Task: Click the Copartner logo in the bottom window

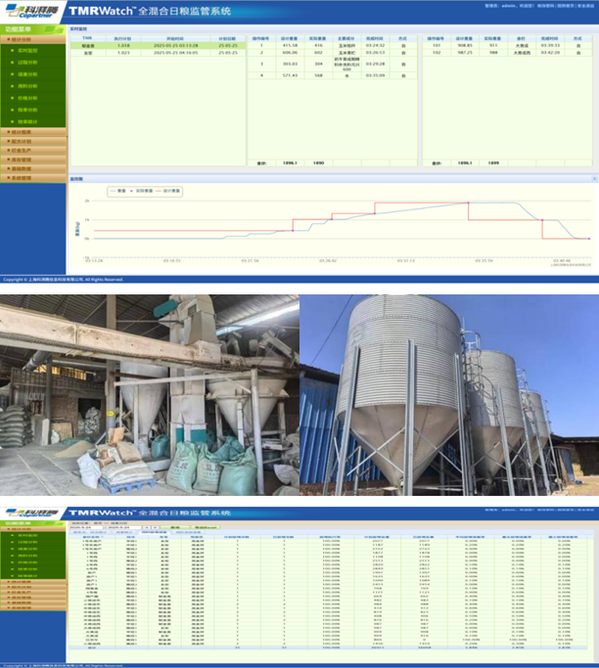Action: (30, 512)
